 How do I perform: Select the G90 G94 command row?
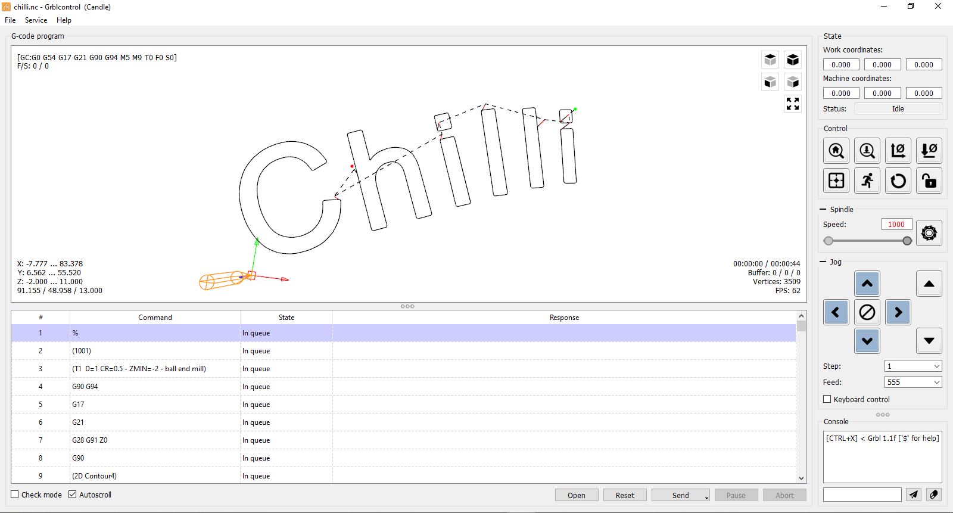pos(403,386)
